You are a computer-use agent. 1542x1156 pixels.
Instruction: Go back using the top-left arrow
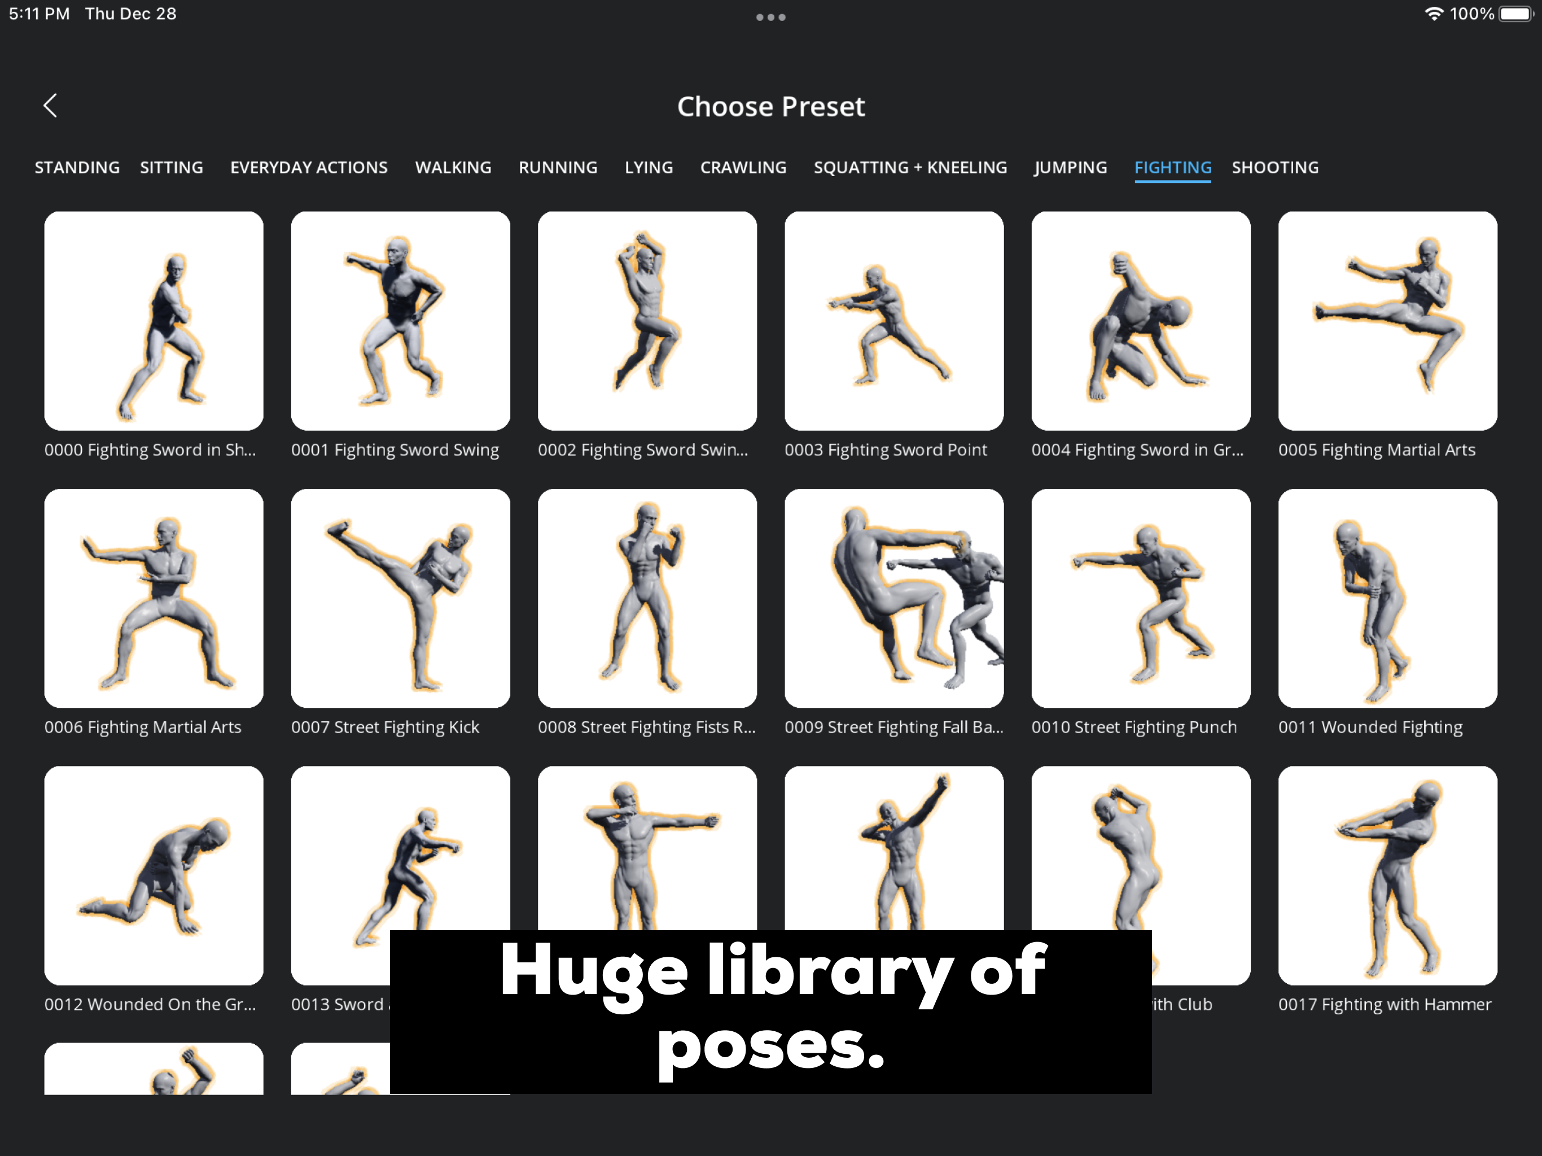click(x=50, y=106)
